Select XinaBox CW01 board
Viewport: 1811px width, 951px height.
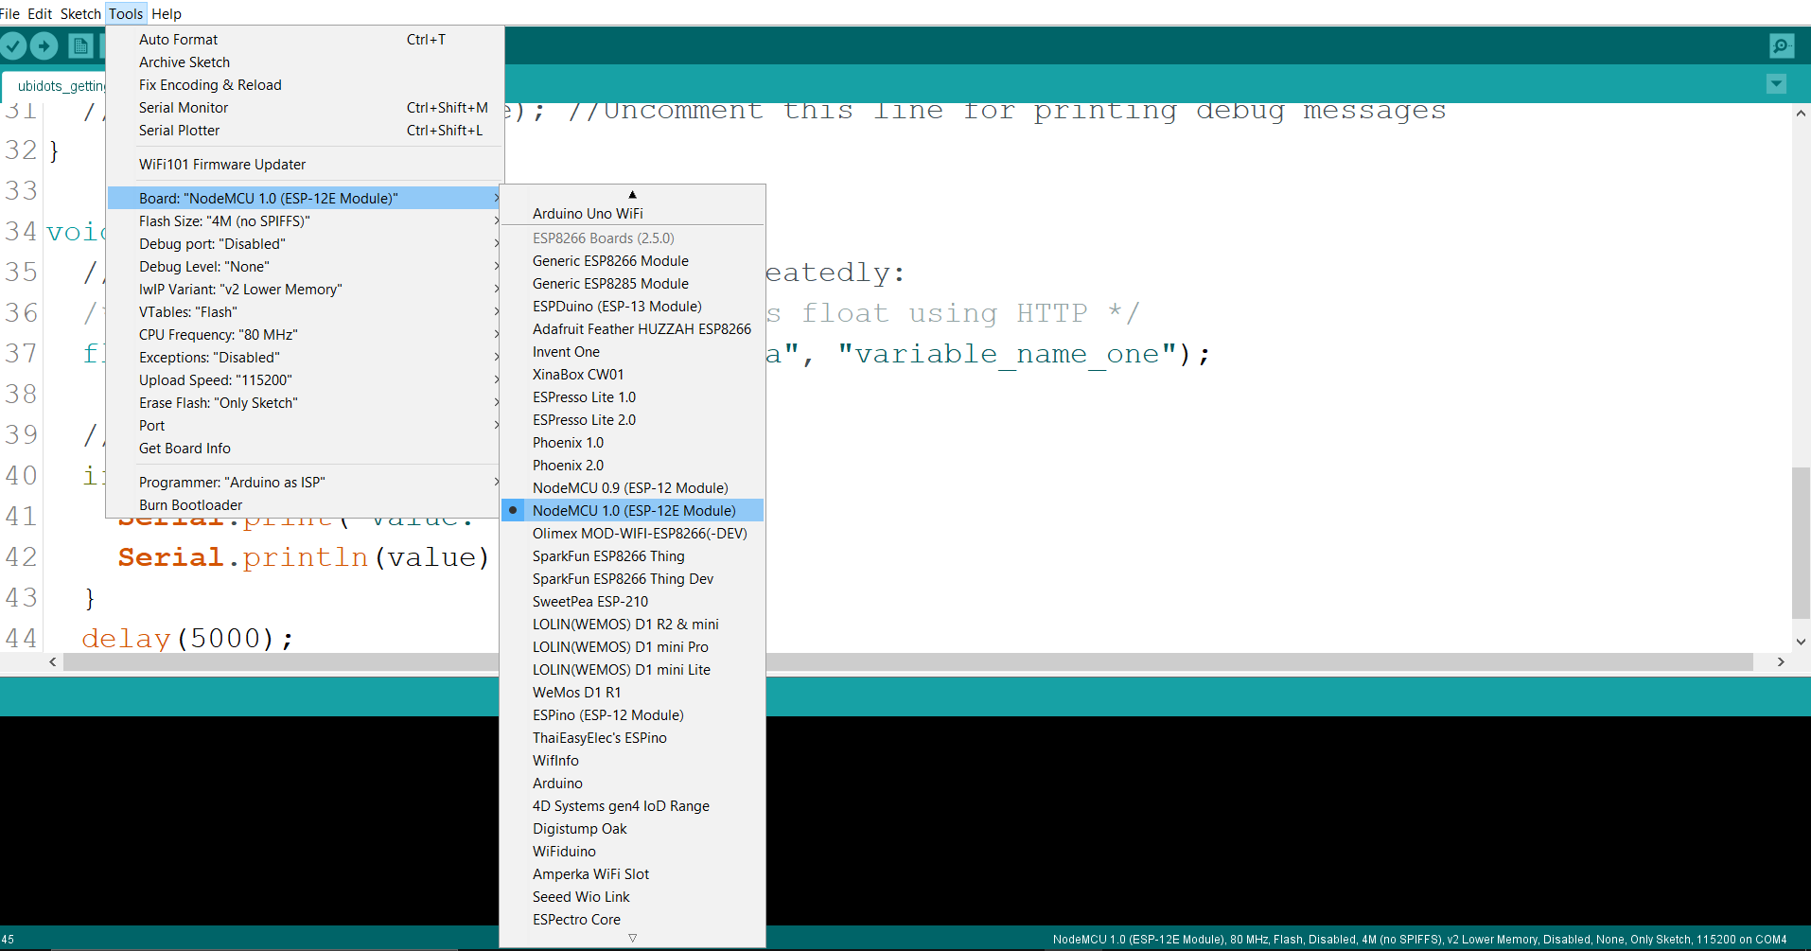tap(632, 375)
